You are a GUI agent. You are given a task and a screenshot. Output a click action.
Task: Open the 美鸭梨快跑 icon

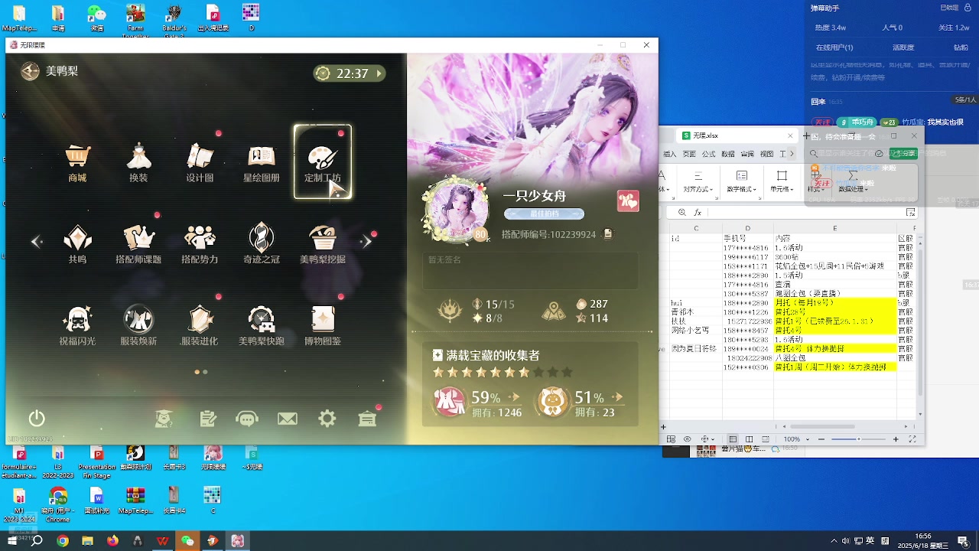(x=261, y=326)
